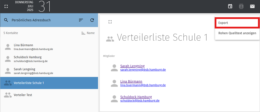Click lina.buermann@bsb.hamburg.de email link
The image size is (260, 112).
tap(143, 85)
